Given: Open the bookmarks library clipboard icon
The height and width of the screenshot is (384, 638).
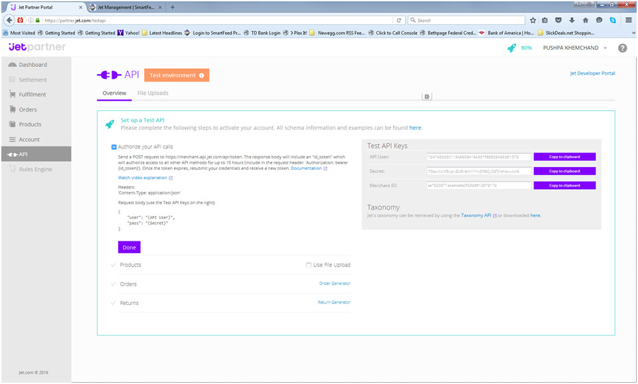Looking at the screenshot, I should click(x=545, y=20).
